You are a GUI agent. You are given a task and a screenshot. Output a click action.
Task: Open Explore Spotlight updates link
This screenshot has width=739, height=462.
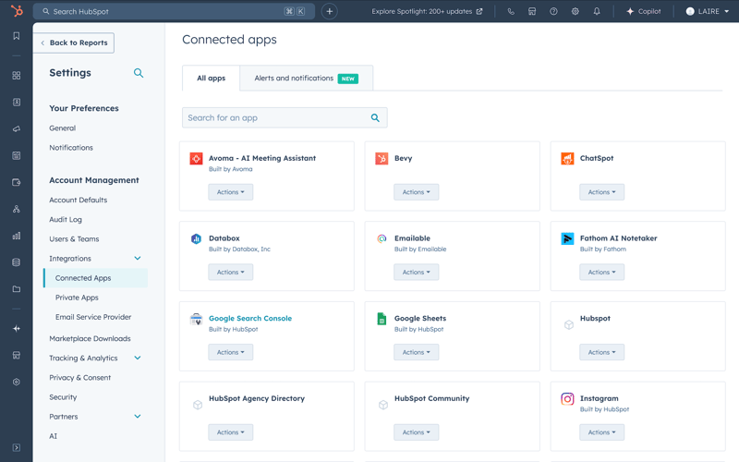pyautogui.click(x=427, y=11)
